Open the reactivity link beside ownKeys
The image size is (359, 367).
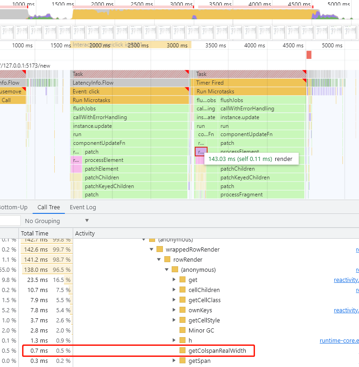346,310
